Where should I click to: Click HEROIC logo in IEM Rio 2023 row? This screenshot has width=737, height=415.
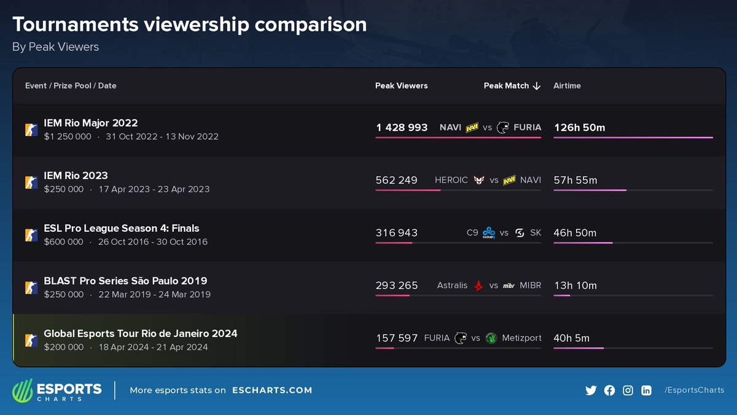point(478,180)
